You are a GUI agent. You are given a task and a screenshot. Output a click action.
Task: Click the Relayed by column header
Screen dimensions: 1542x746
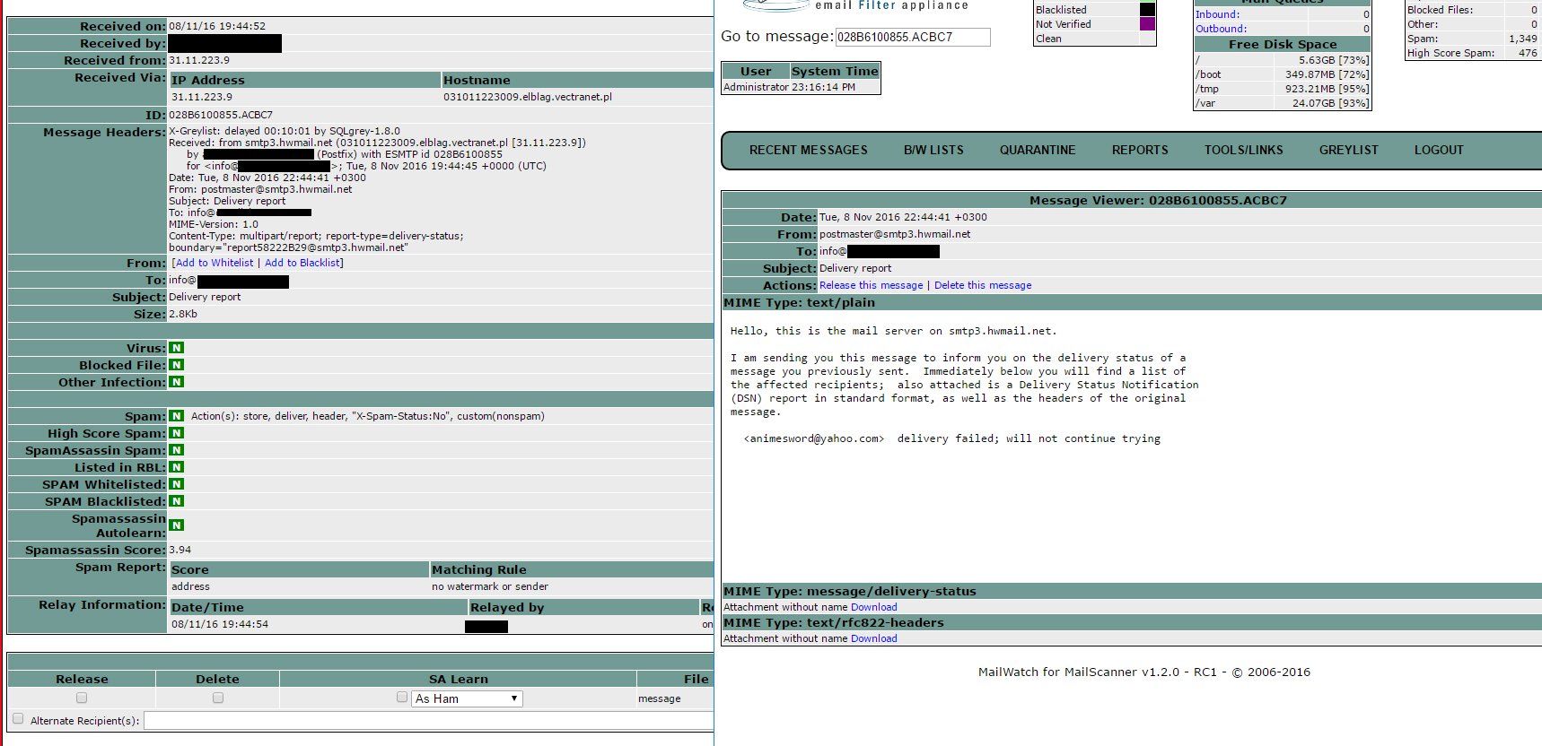507,607
